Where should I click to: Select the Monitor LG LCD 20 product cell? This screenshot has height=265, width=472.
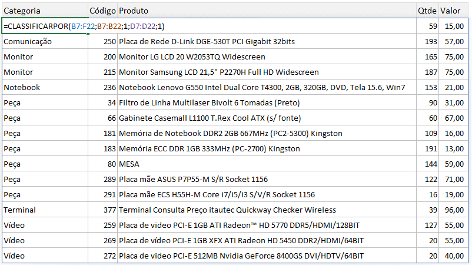(267, 57)
